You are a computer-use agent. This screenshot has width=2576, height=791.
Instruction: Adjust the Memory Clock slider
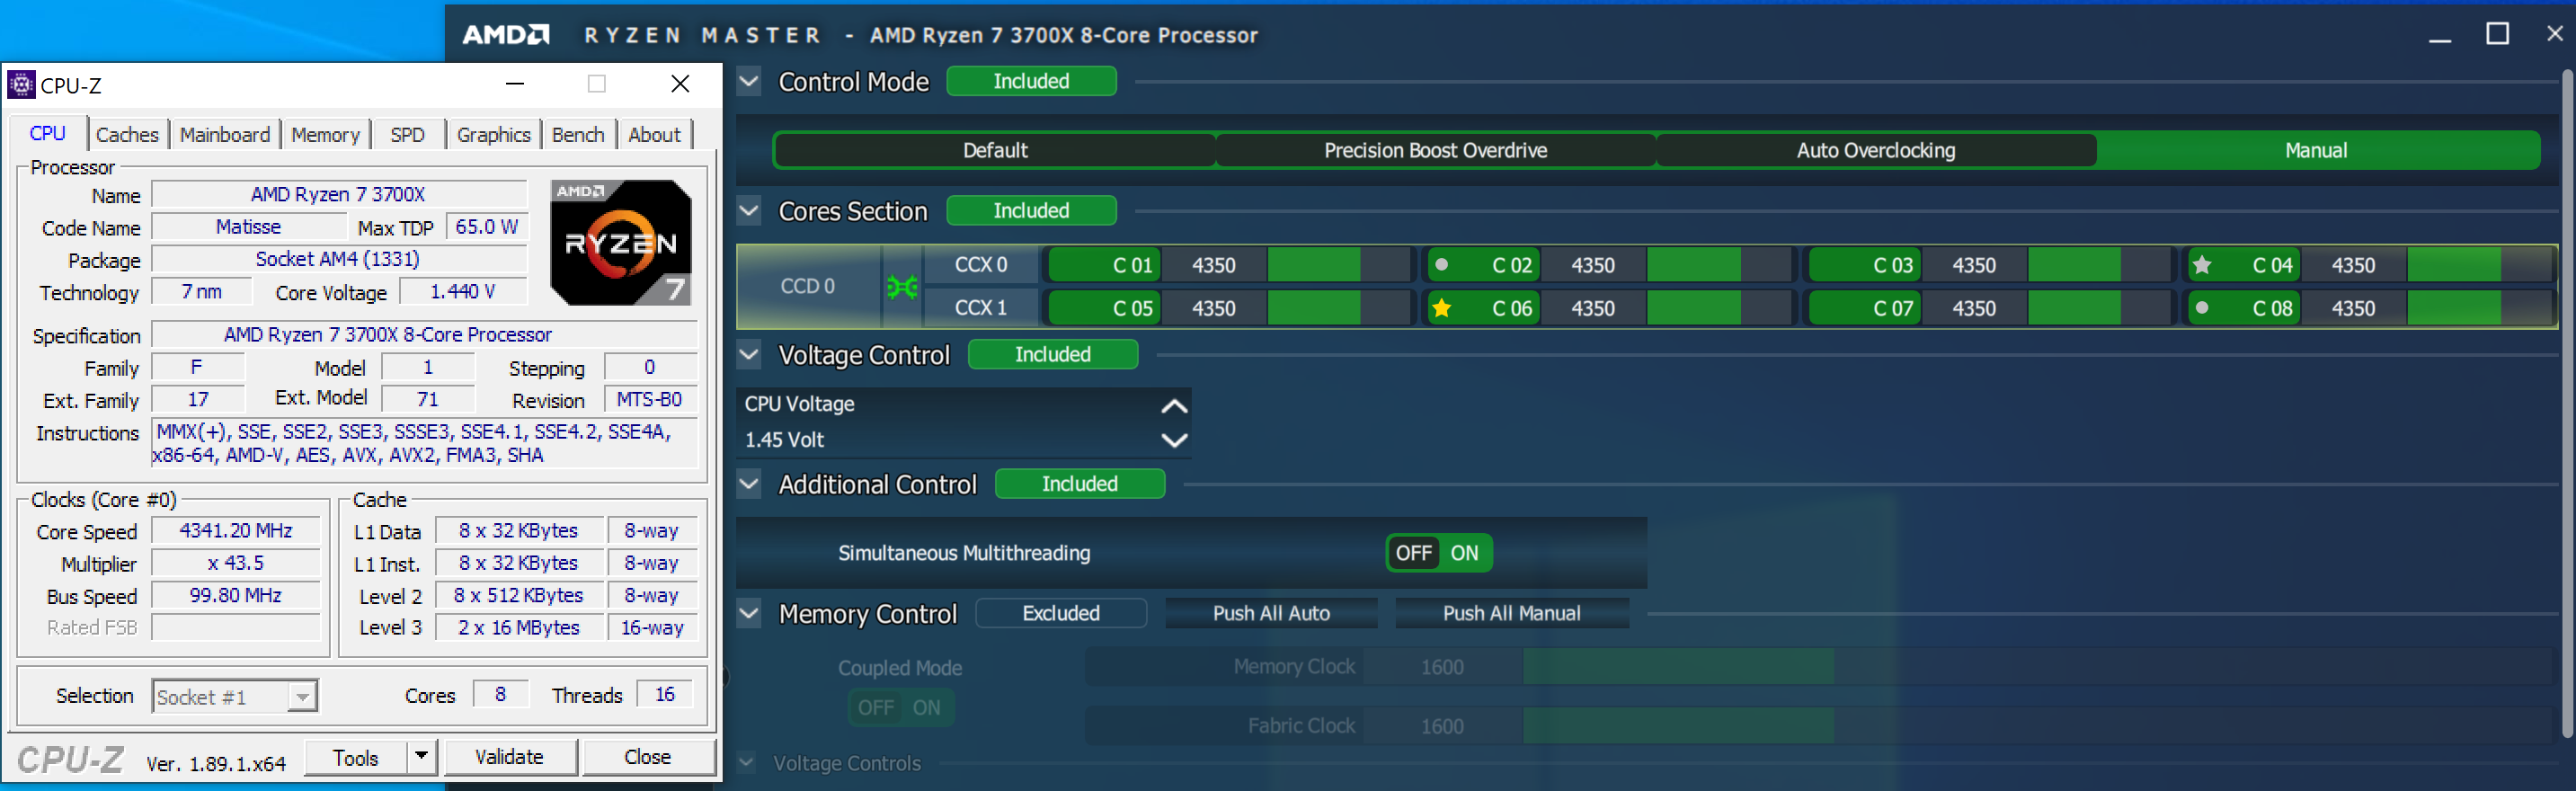(x=2037, y=667)
